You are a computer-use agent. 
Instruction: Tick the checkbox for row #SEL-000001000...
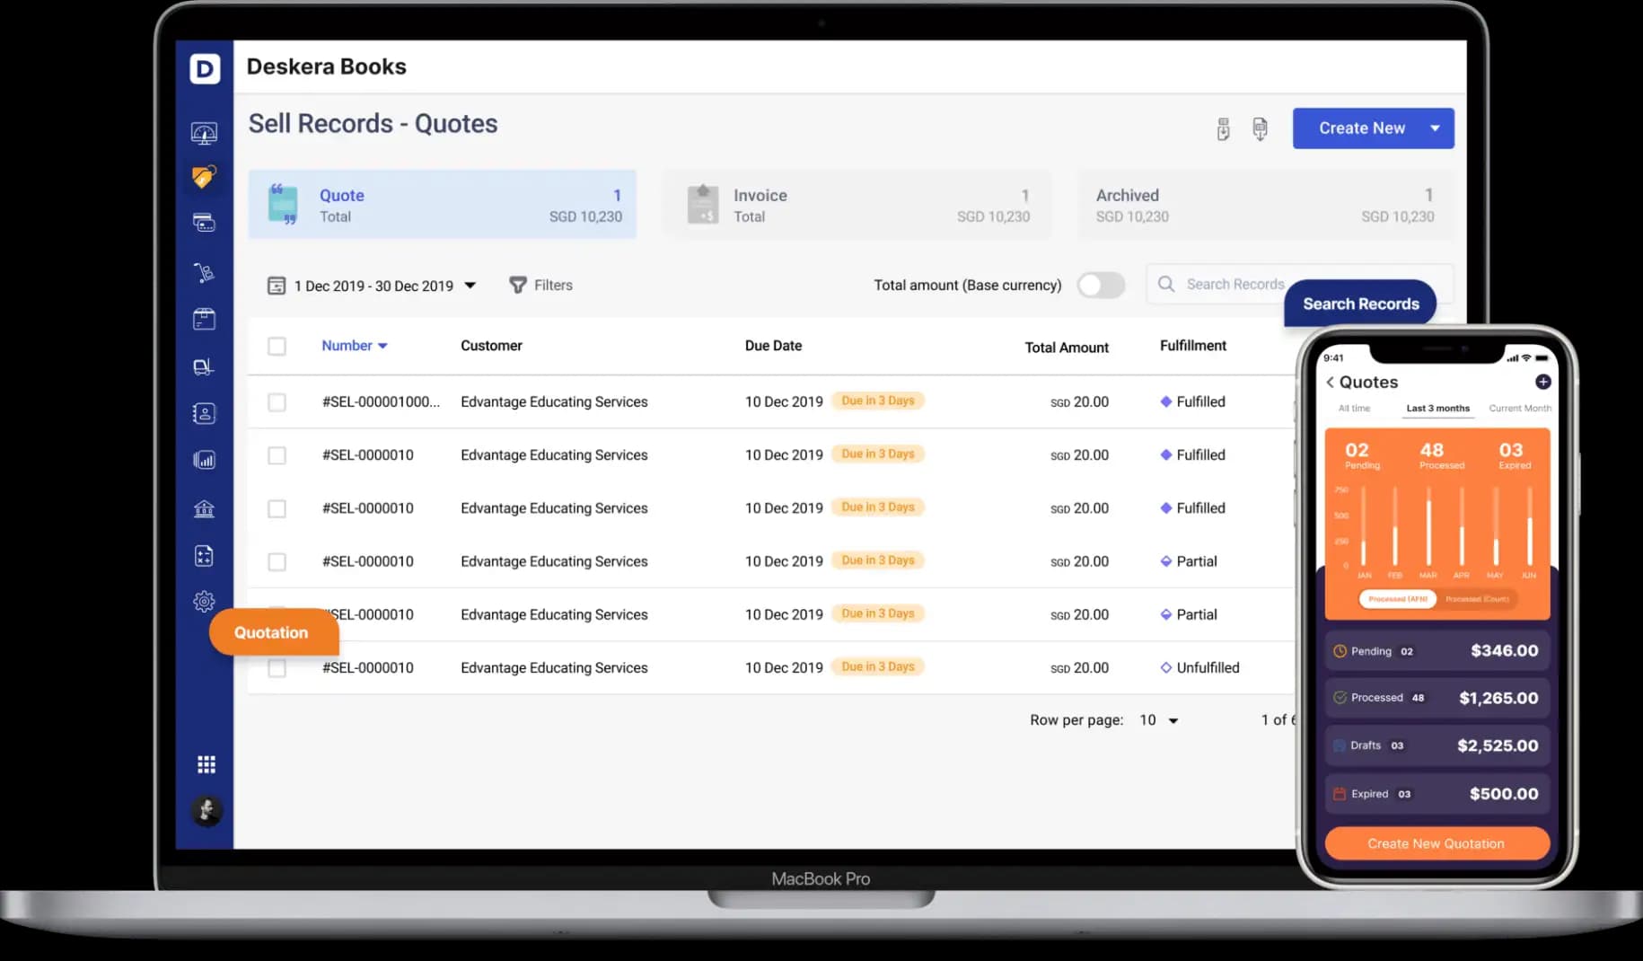click(x=277, y=402)
